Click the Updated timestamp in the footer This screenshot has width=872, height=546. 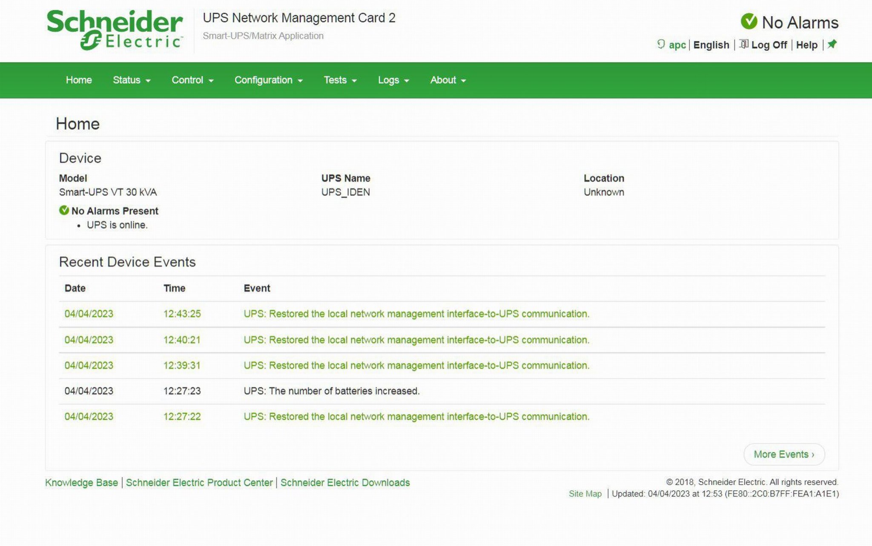(725, 494)
